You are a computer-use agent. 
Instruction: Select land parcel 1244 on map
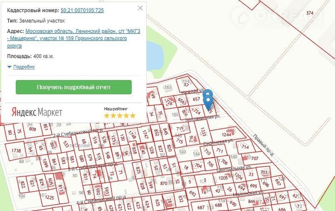pos(226,134)
